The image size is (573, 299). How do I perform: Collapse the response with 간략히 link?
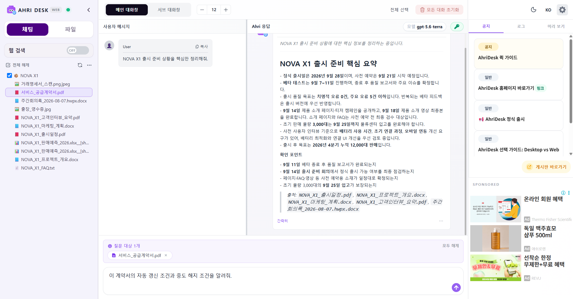(282, 221)
